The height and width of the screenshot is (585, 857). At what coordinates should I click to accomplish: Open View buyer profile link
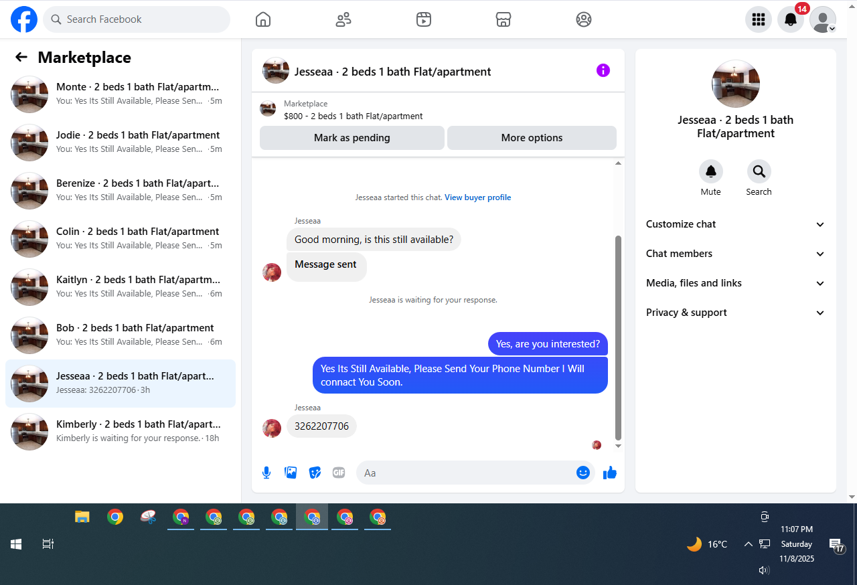pyautogui.click(x=477, y=197)
